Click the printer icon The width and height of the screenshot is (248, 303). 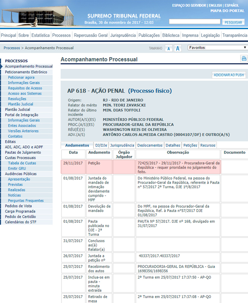[244, 59]
